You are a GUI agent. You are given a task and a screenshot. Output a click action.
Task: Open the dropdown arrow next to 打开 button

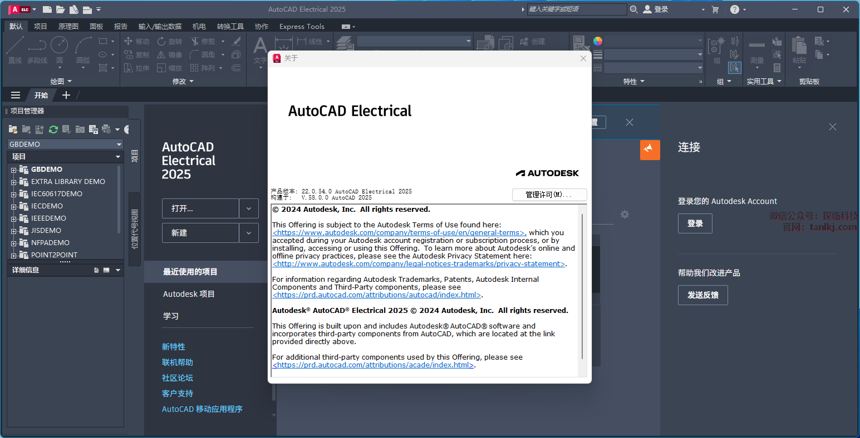tap(249, 208)
